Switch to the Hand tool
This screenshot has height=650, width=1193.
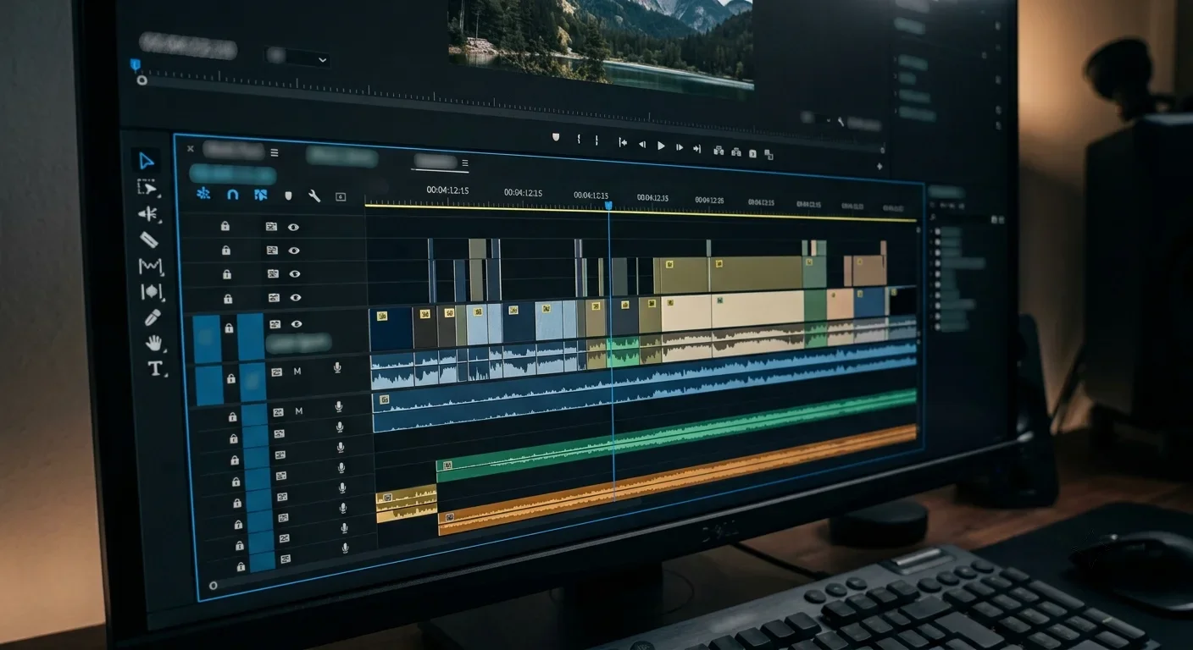[x=153, y=343]
